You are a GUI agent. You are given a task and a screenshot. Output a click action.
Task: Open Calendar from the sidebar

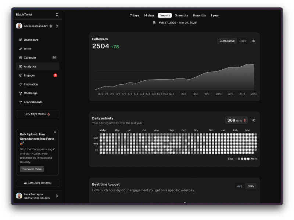tap(20, 58)
